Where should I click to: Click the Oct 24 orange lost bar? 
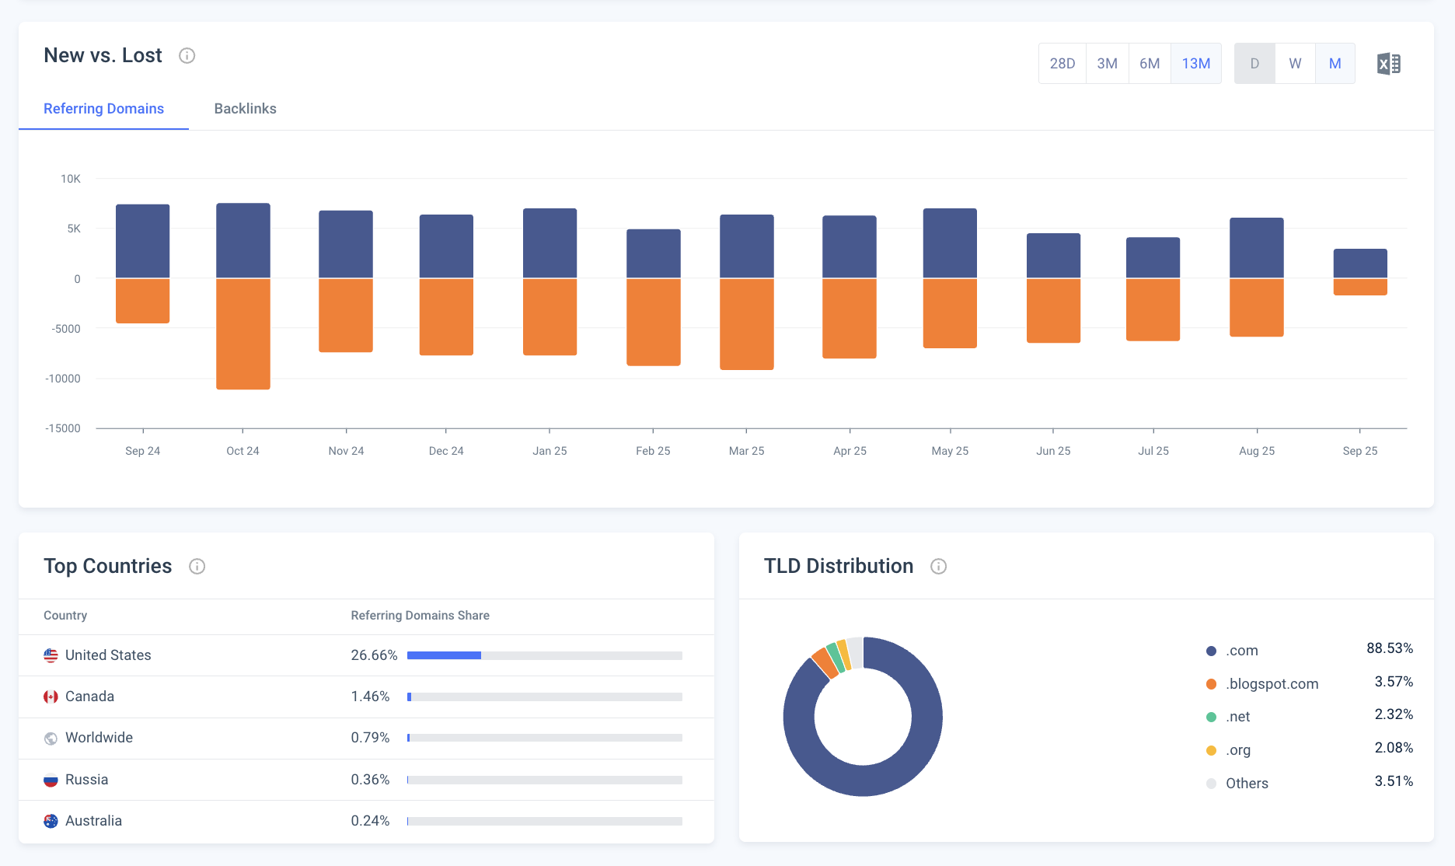coord(242,334)
